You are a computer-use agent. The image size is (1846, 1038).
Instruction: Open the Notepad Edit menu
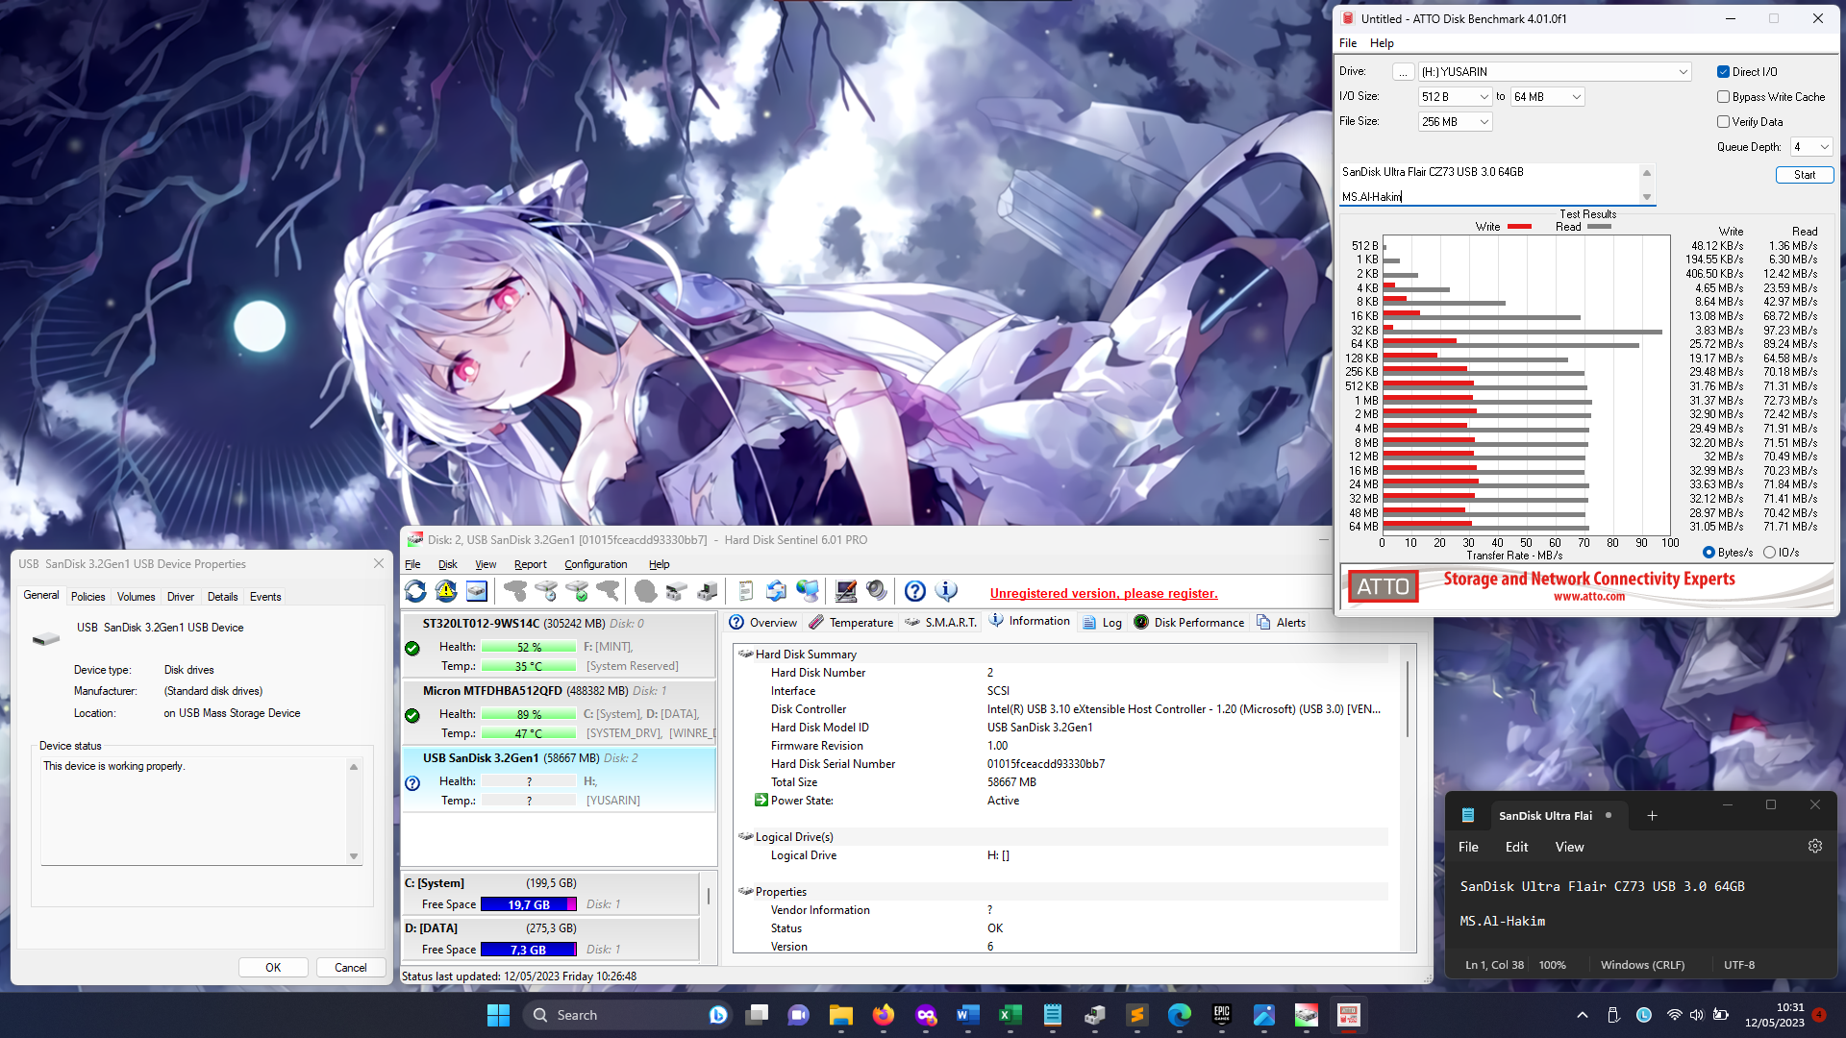click(1516, 847)
